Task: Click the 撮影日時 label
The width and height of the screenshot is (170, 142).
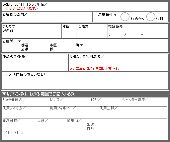Action: 11,120
